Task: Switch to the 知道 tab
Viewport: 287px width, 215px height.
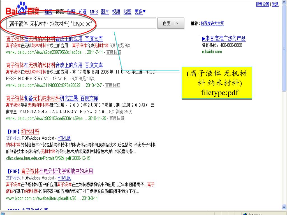Action: pos(82,12)
